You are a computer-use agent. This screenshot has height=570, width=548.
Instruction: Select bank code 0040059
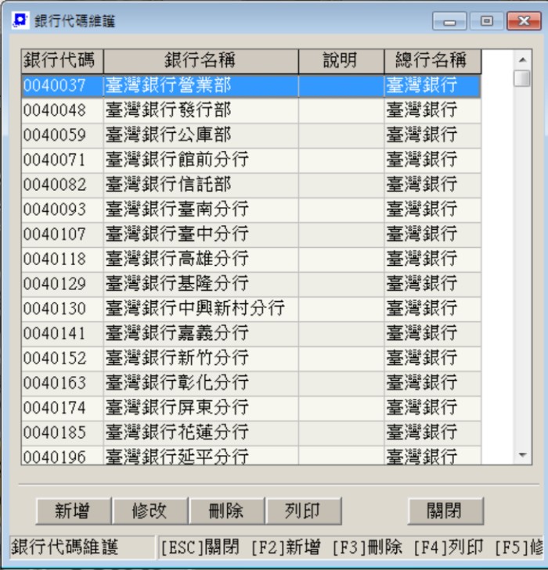pyautogui.click(x=62, y=135)
